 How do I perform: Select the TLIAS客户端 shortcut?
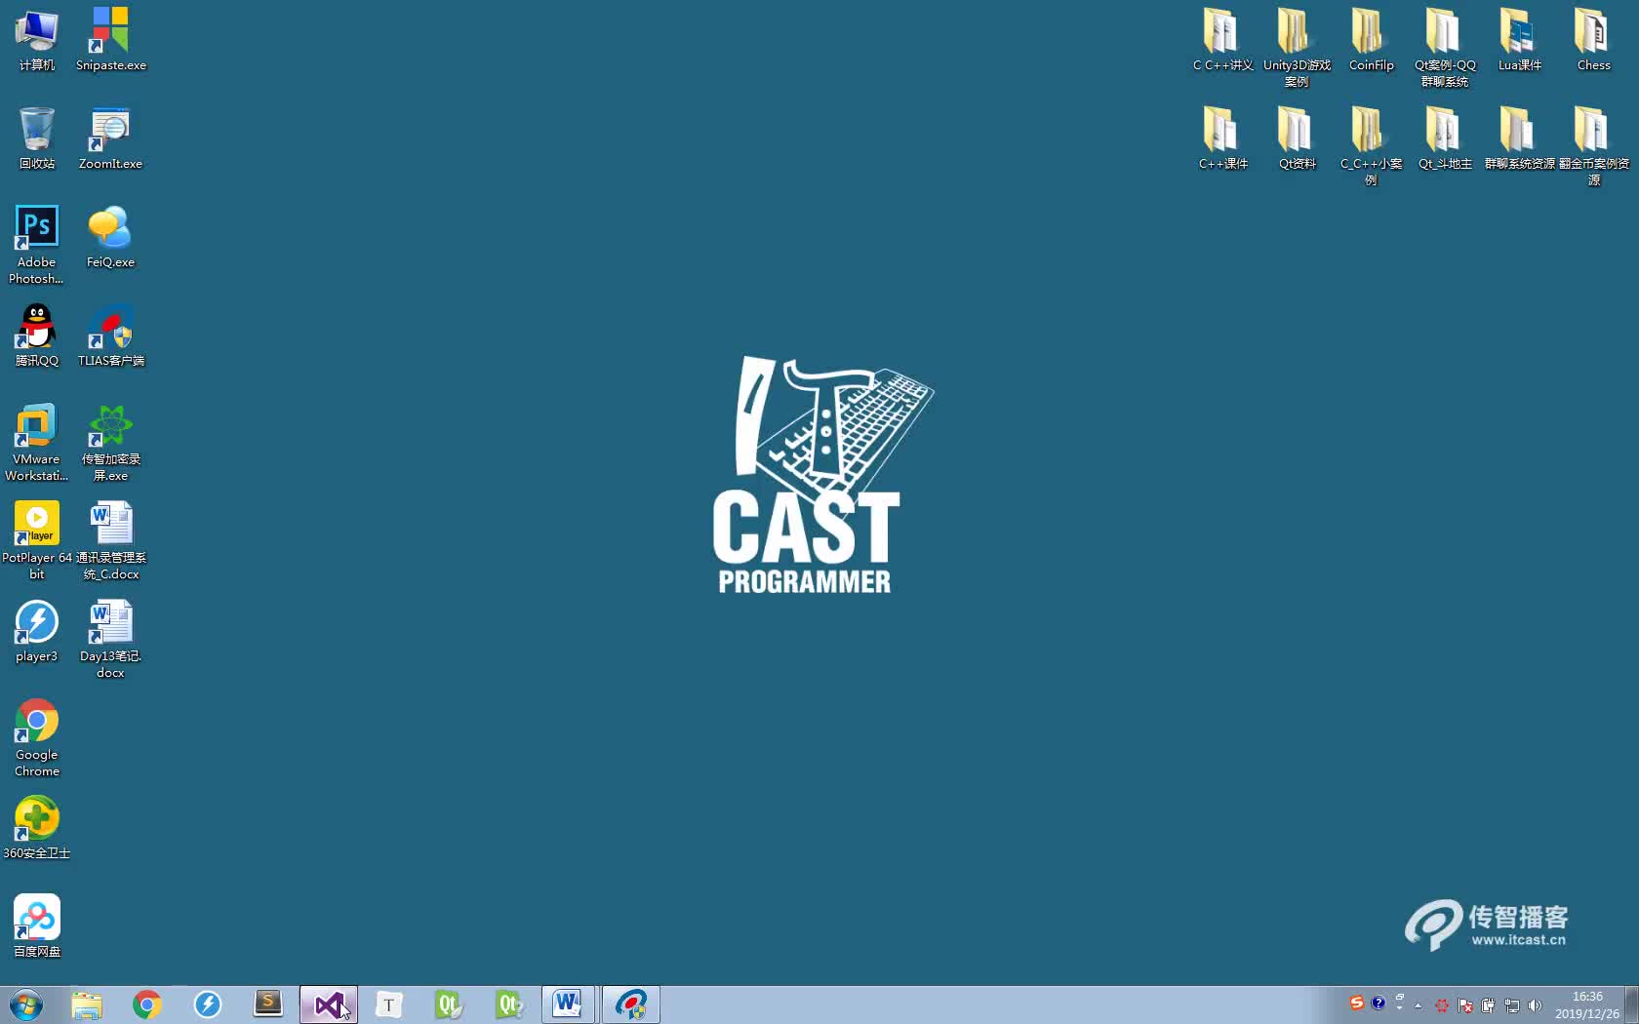point(110,335)
